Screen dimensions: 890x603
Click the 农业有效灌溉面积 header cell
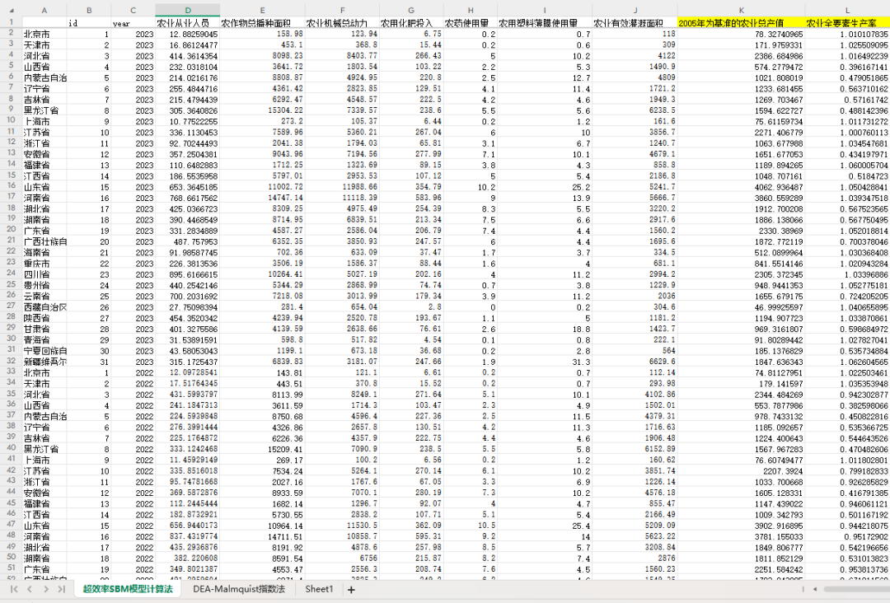coord(635,23)
